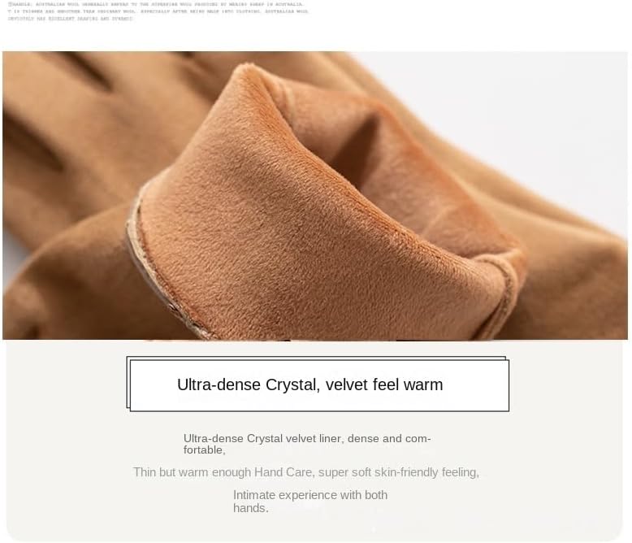
Task: Click the words 'velvet feel warm' in heading
Action: tap(384, 384)
